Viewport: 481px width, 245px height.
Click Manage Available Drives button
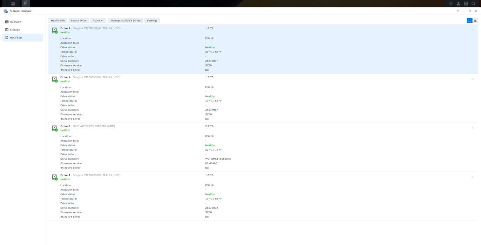click(x=126, y=21)
